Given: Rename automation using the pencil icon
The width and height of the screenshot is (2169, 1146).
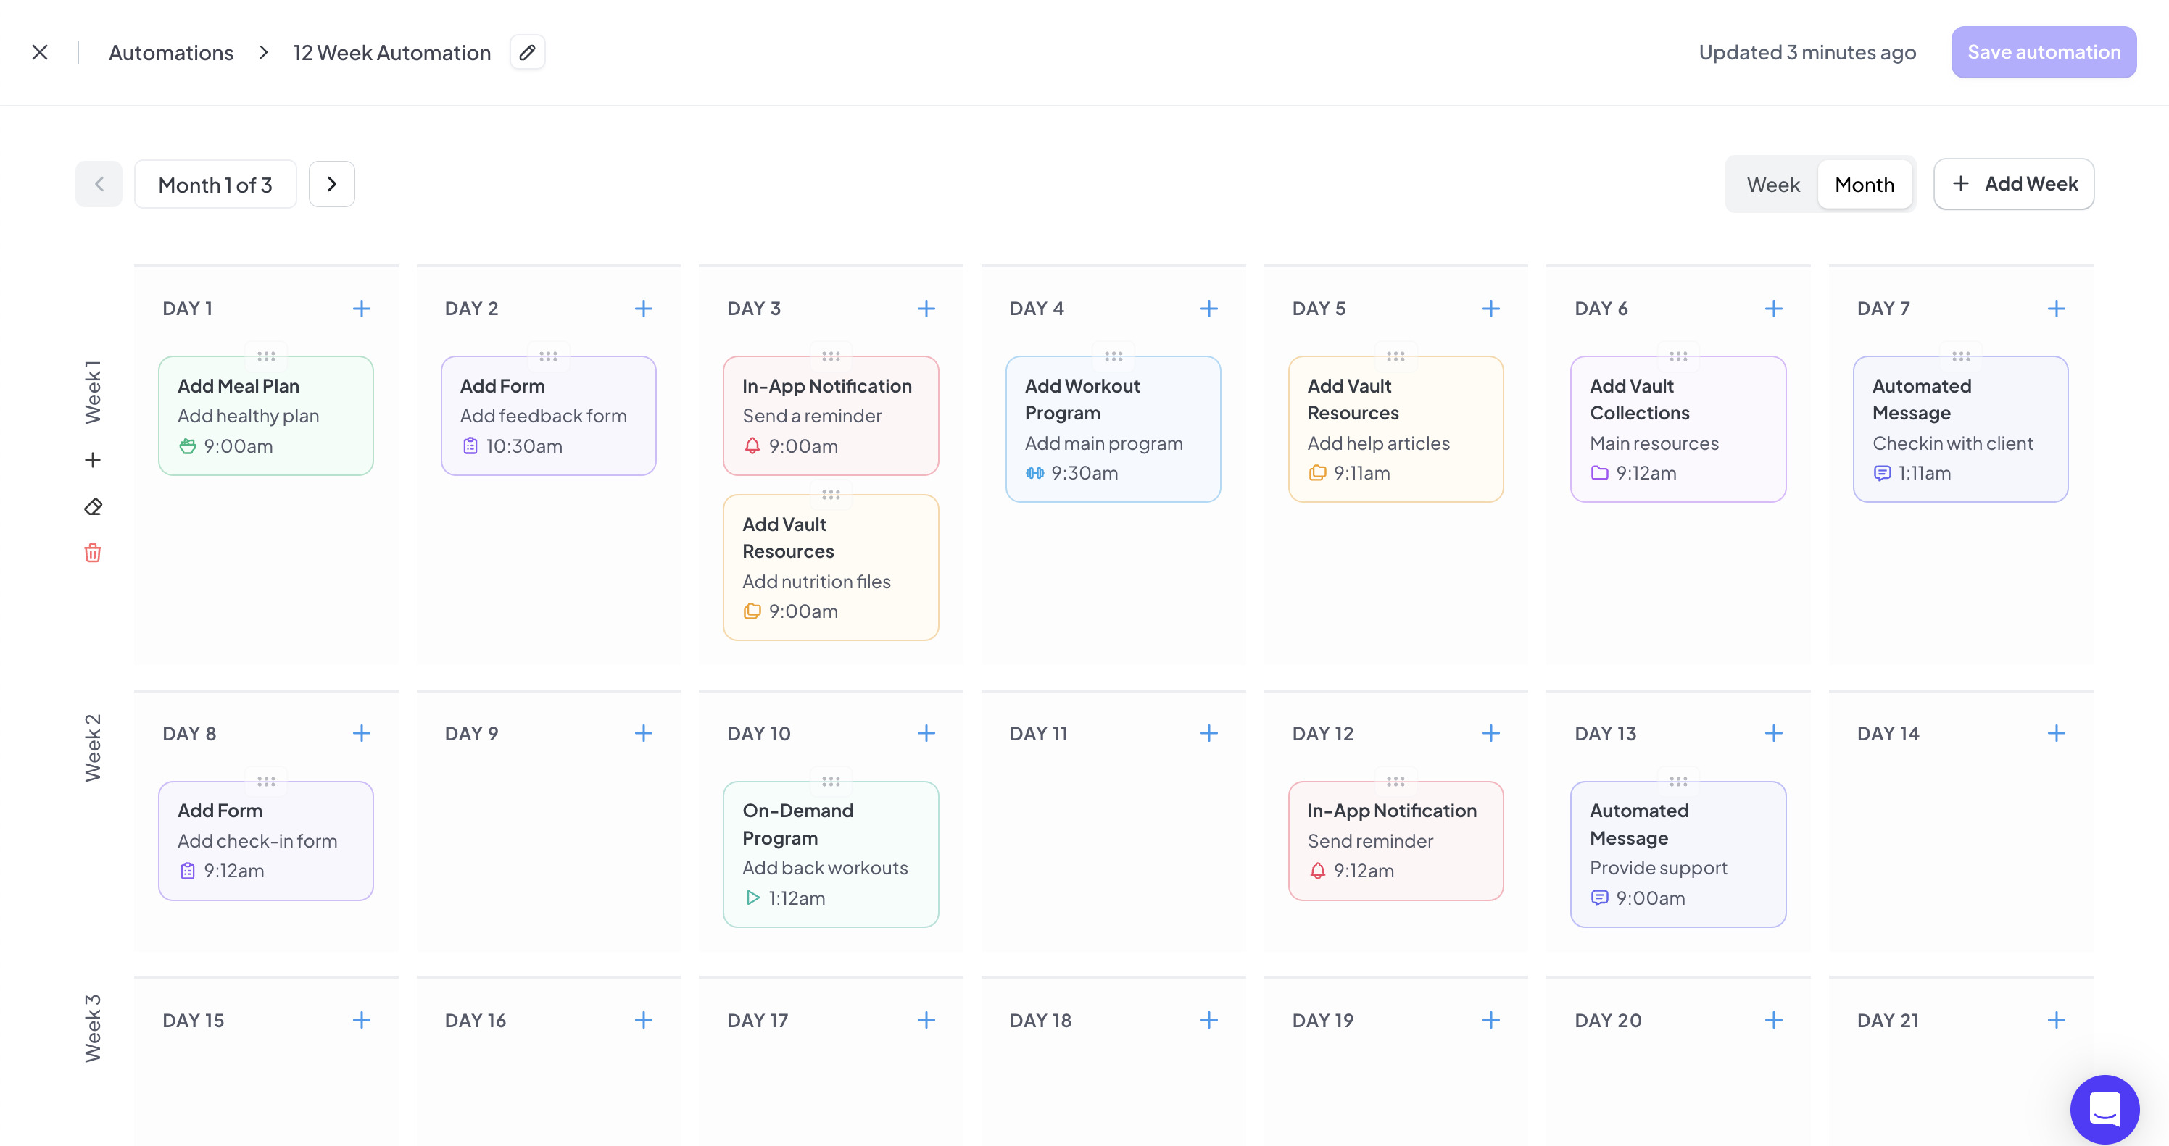Looking at the screenshot, I should point(527,52).
